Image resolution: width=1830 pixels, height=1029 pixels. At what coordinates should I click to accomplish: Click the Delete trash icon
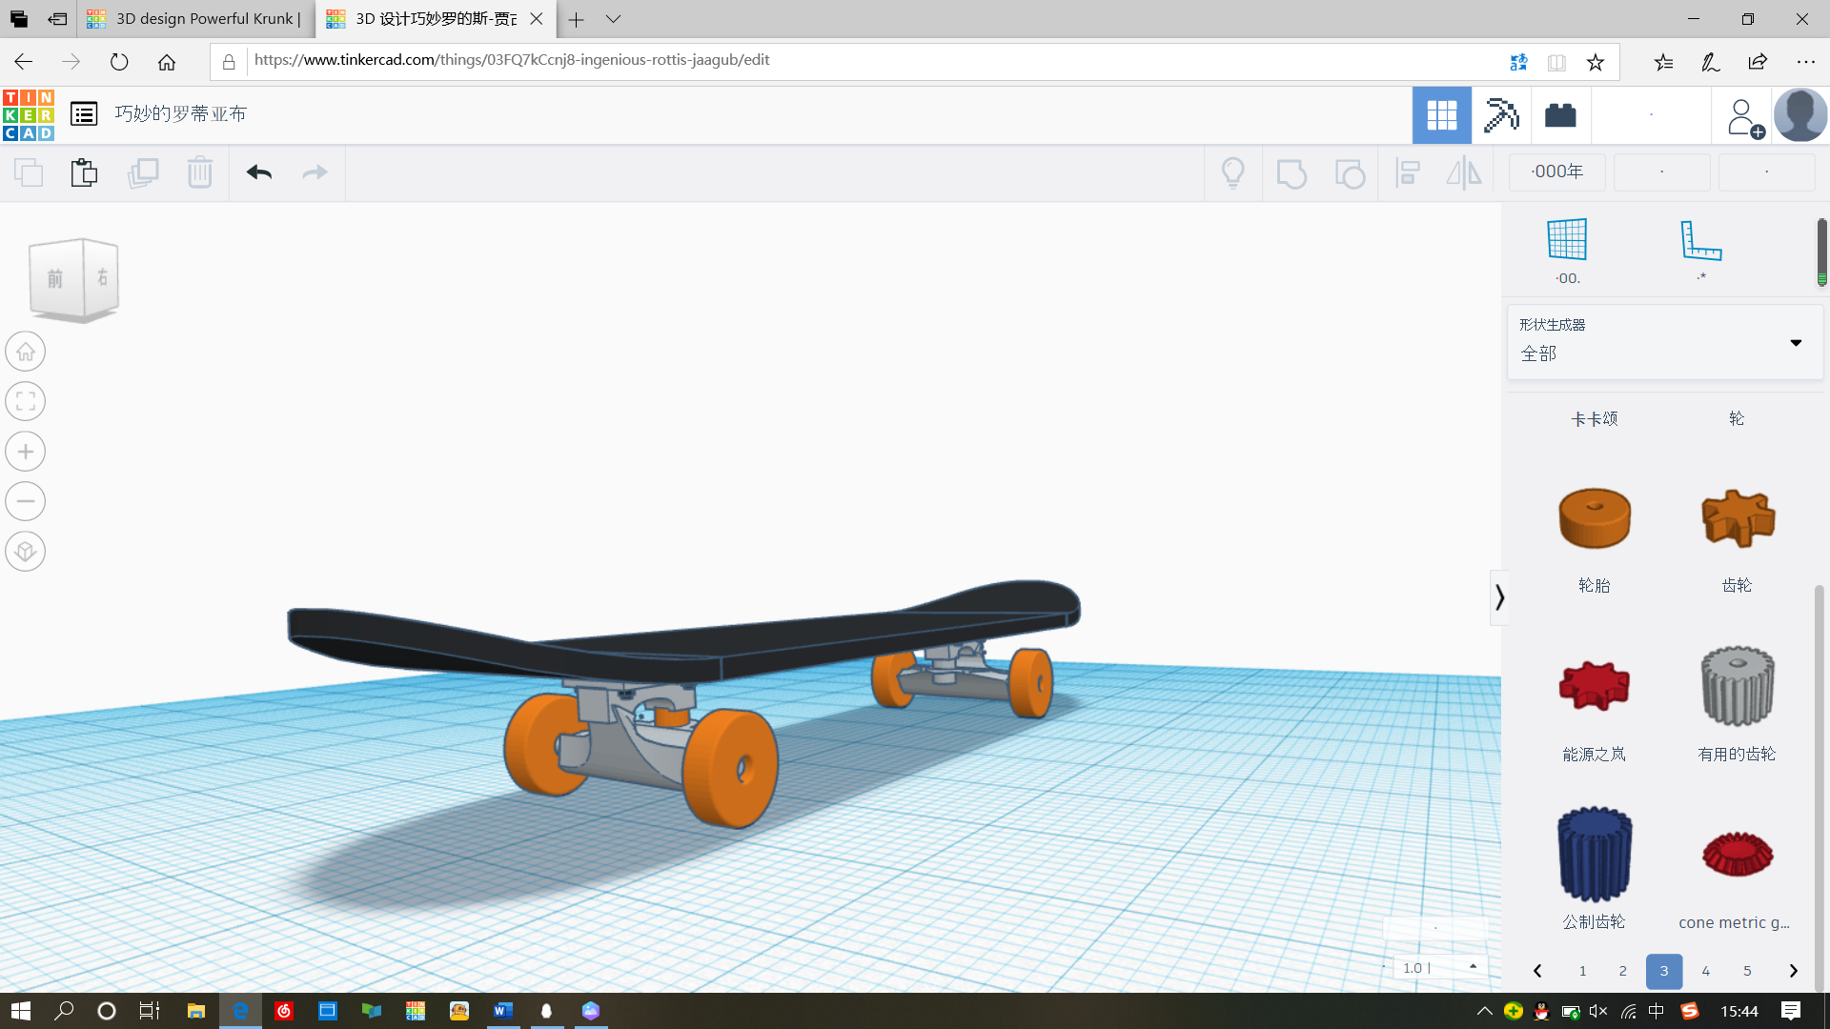(x=200, y=172)
